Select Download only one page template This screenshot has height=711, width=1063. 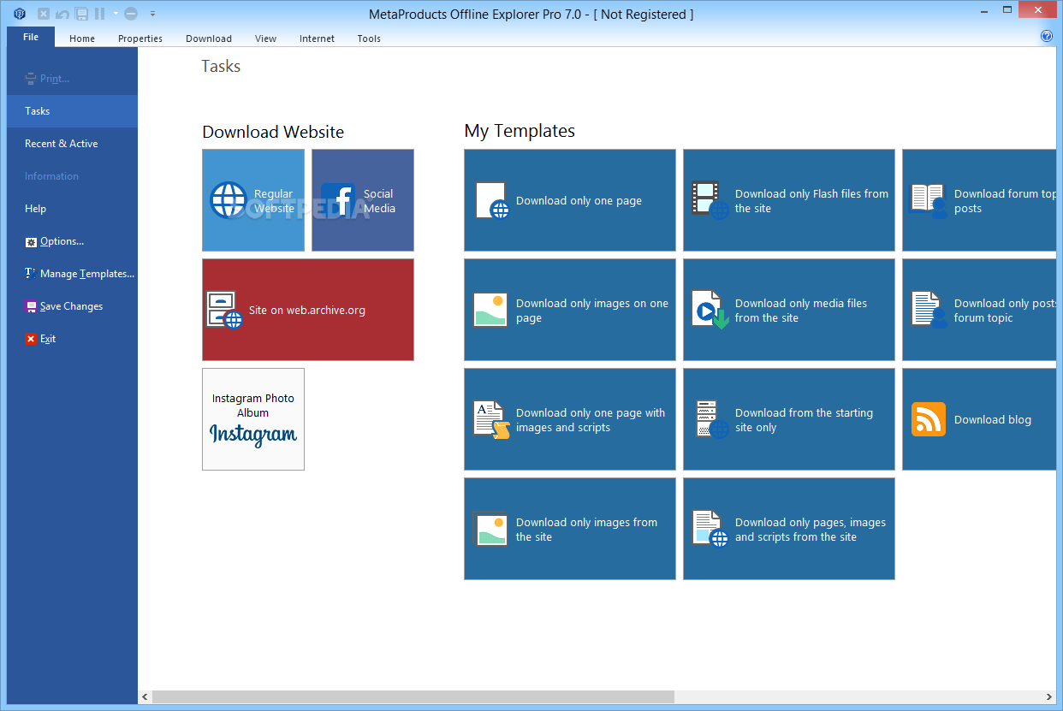point(570,200)
